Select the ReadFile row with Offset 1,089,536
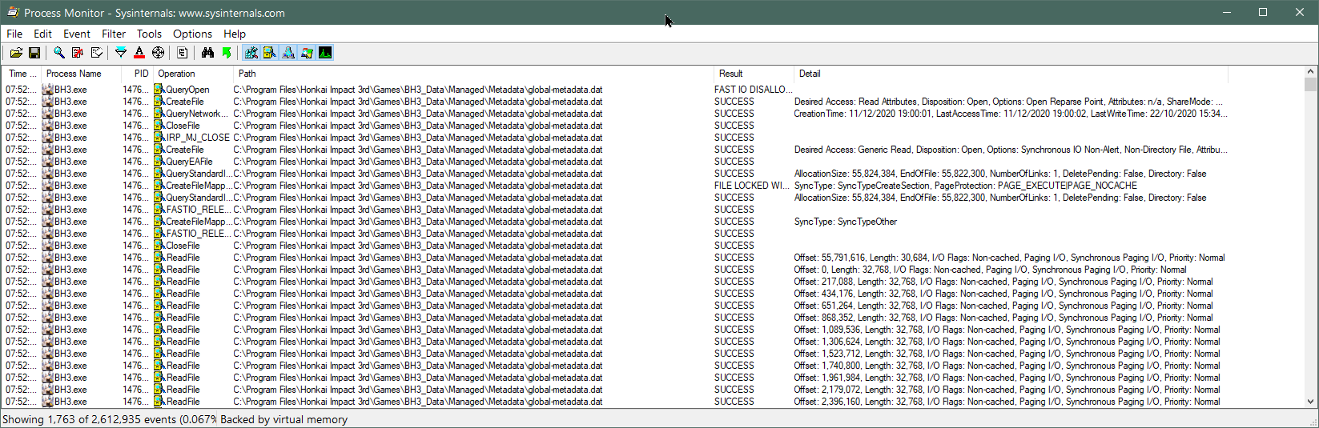 (x=615, y=330)
